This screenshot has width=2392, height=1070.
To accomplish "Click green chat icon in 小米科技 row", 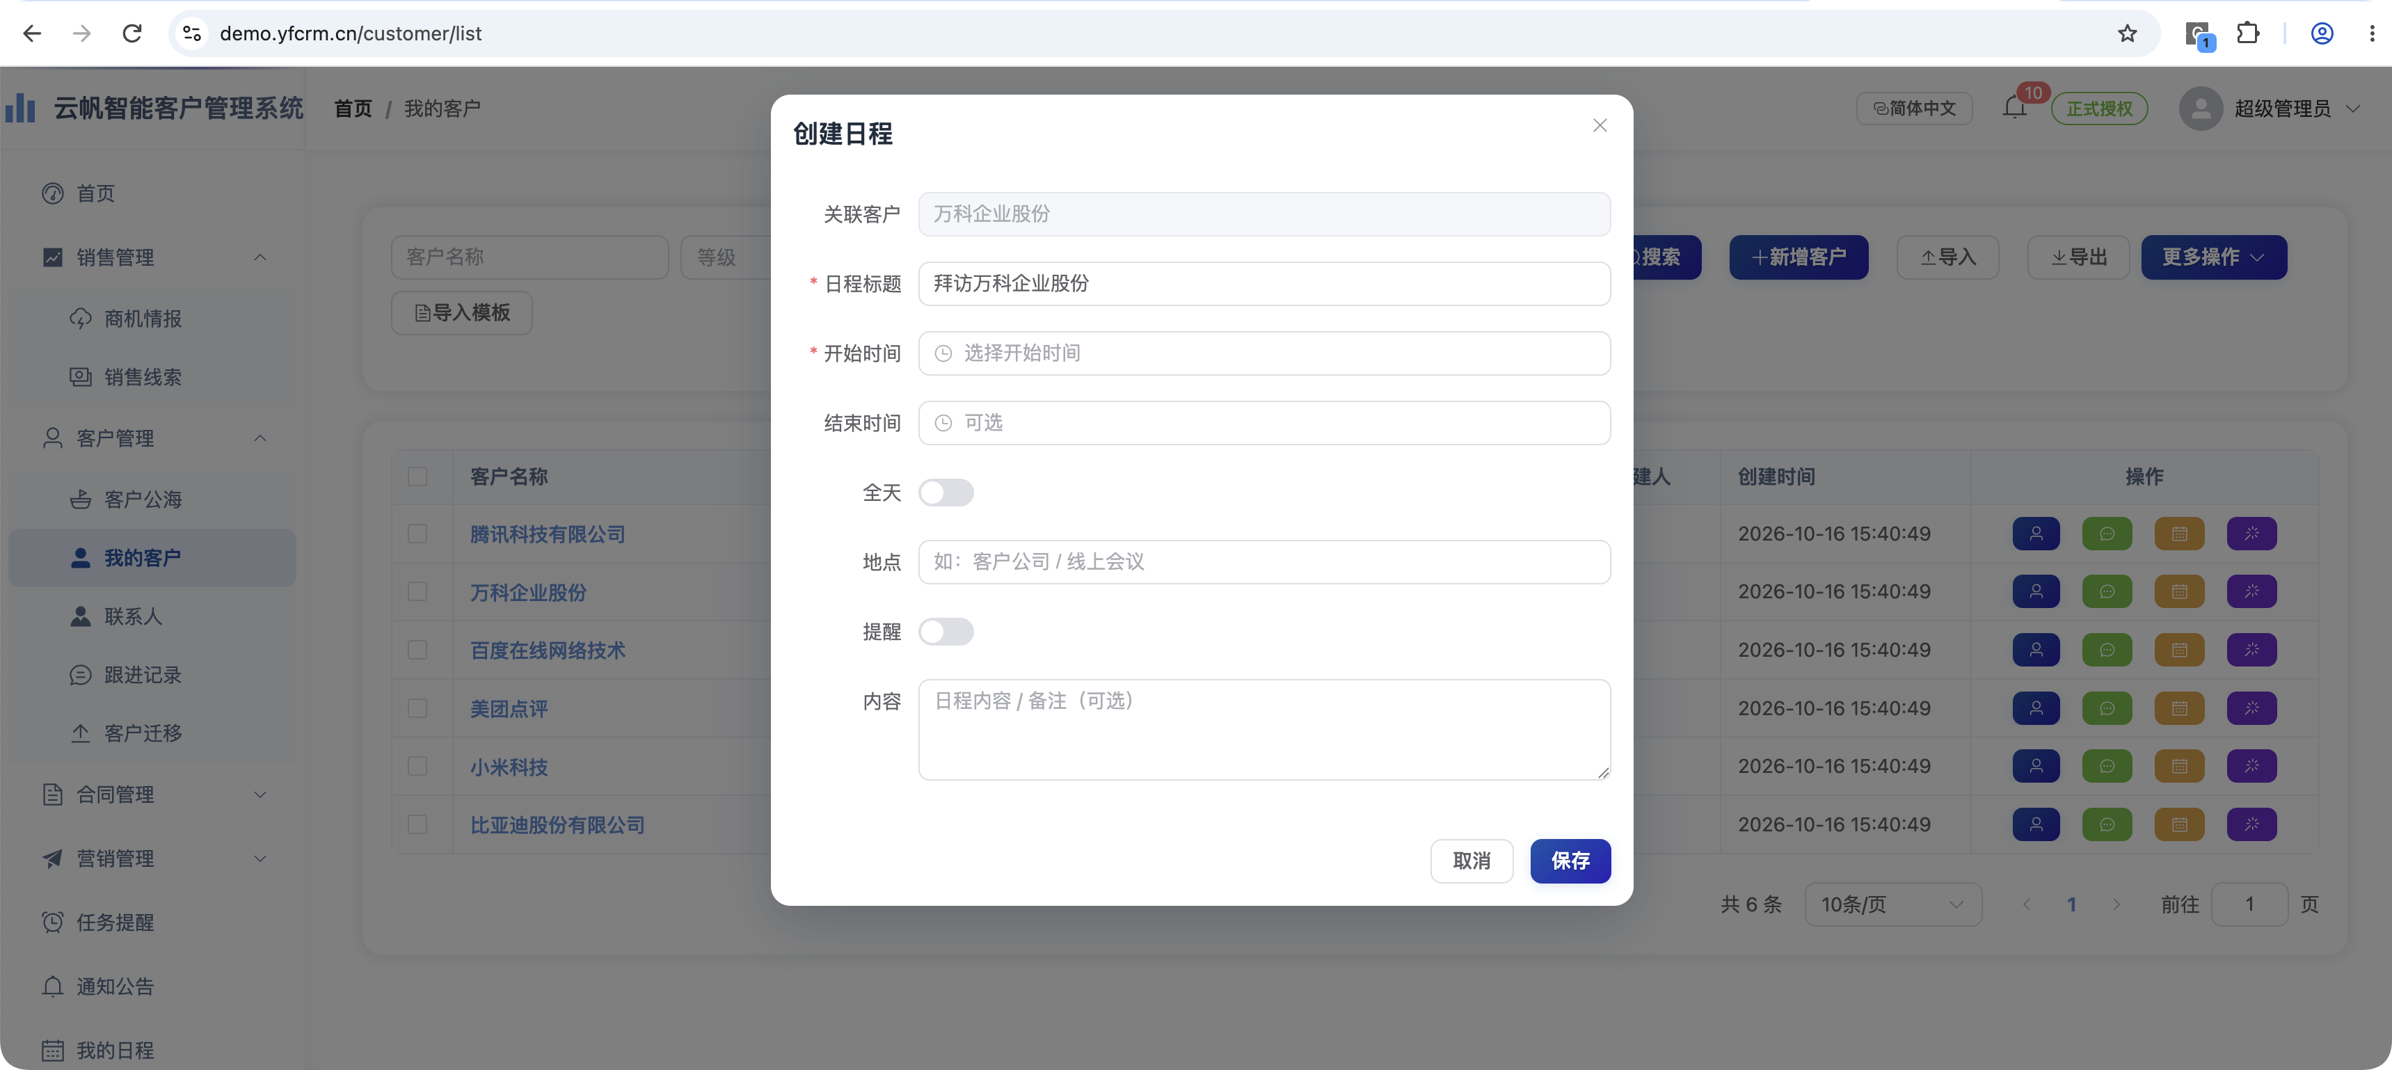I will [2107, 766].
